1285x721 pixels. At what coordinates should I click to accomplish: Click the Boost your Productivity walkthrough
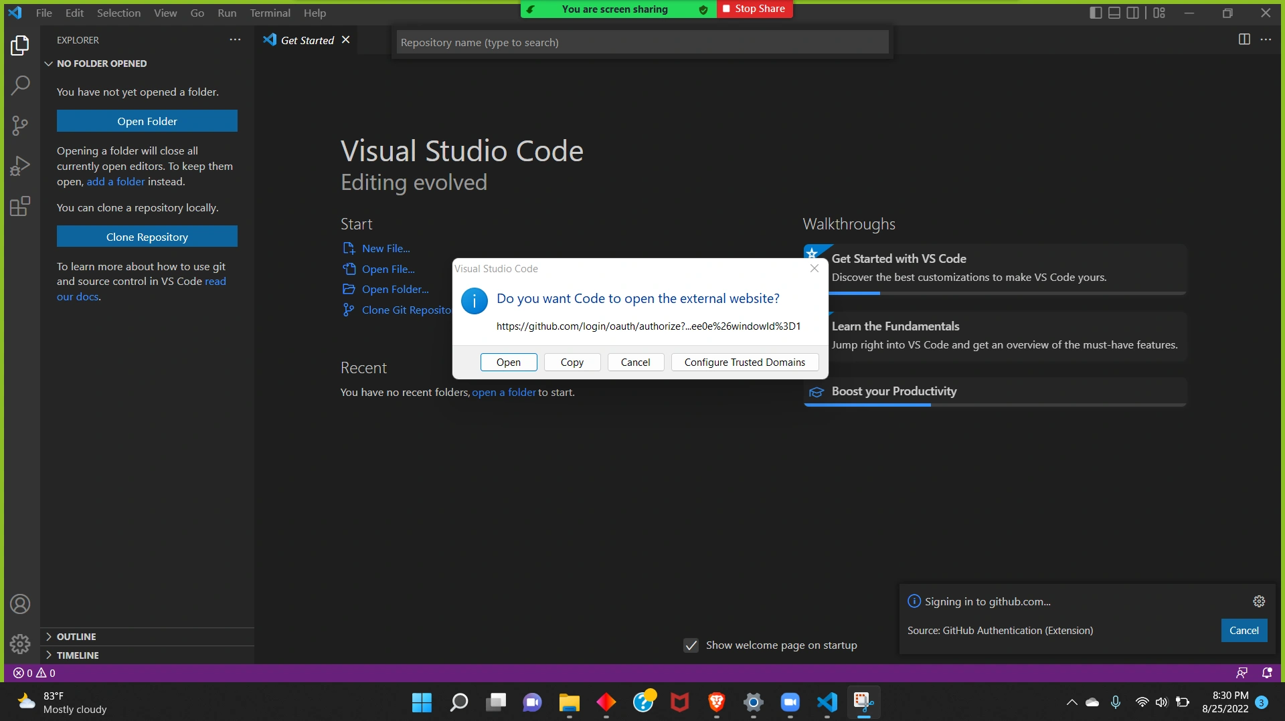[893, 391]
